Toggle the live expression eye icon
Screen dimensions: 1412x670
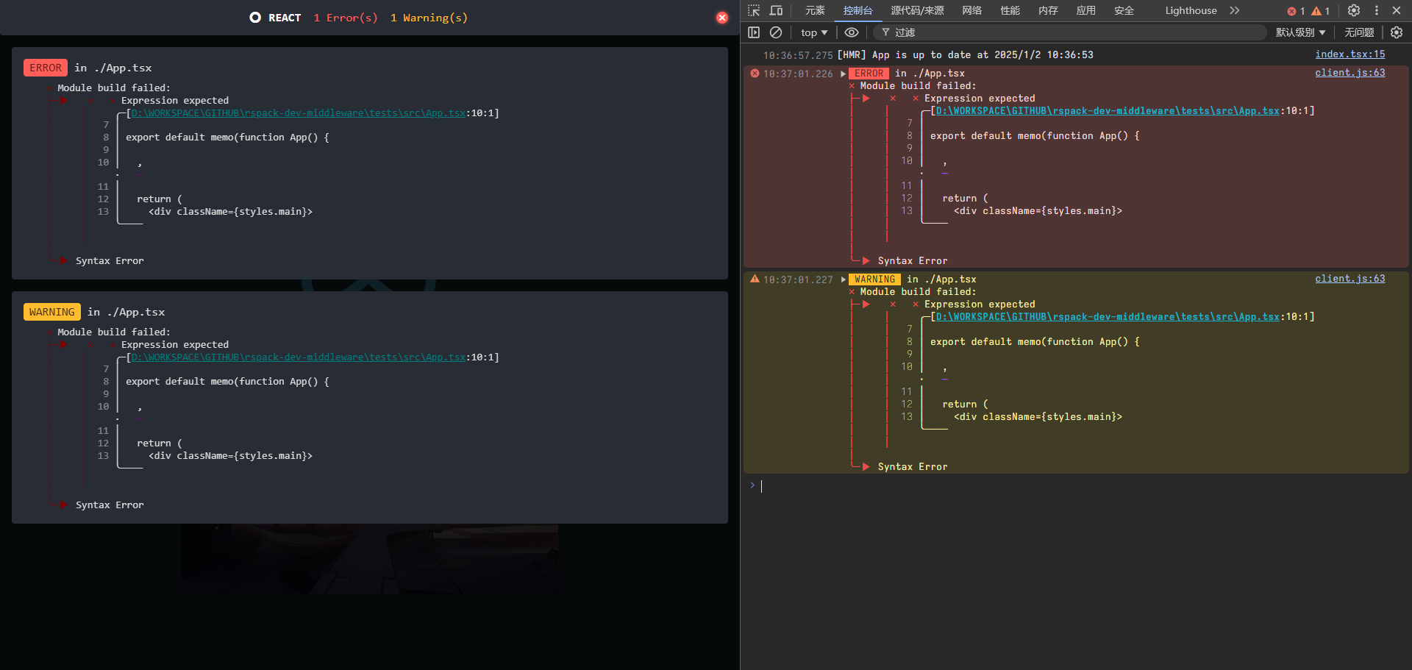coord(852,32)
